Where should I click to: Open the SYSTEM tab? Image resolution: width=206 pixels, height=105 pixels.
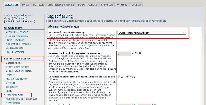coord(136,5)
